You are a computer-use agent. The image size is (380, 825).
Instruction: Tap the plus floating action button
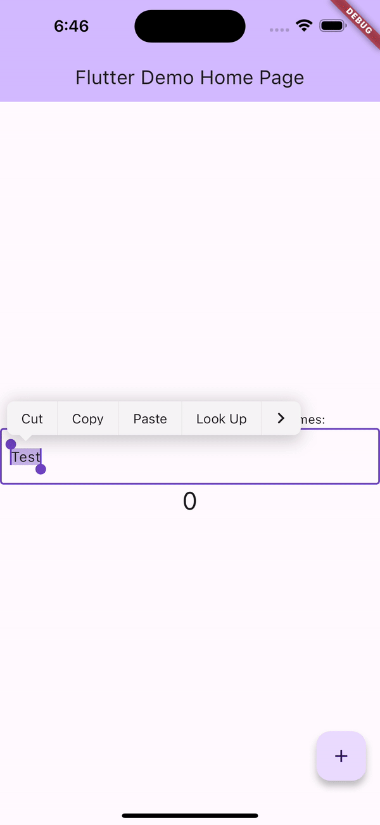click(341, 756)
